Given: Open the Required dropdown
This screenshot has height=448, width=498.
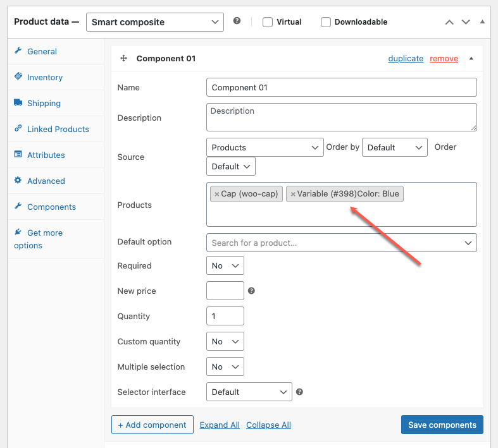Looking at the screenshot, I should 225,266.
